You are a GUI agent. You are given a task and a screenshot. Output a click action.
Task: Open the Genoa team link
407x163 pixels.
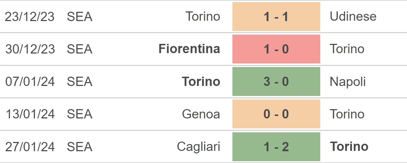coord(201,114)
